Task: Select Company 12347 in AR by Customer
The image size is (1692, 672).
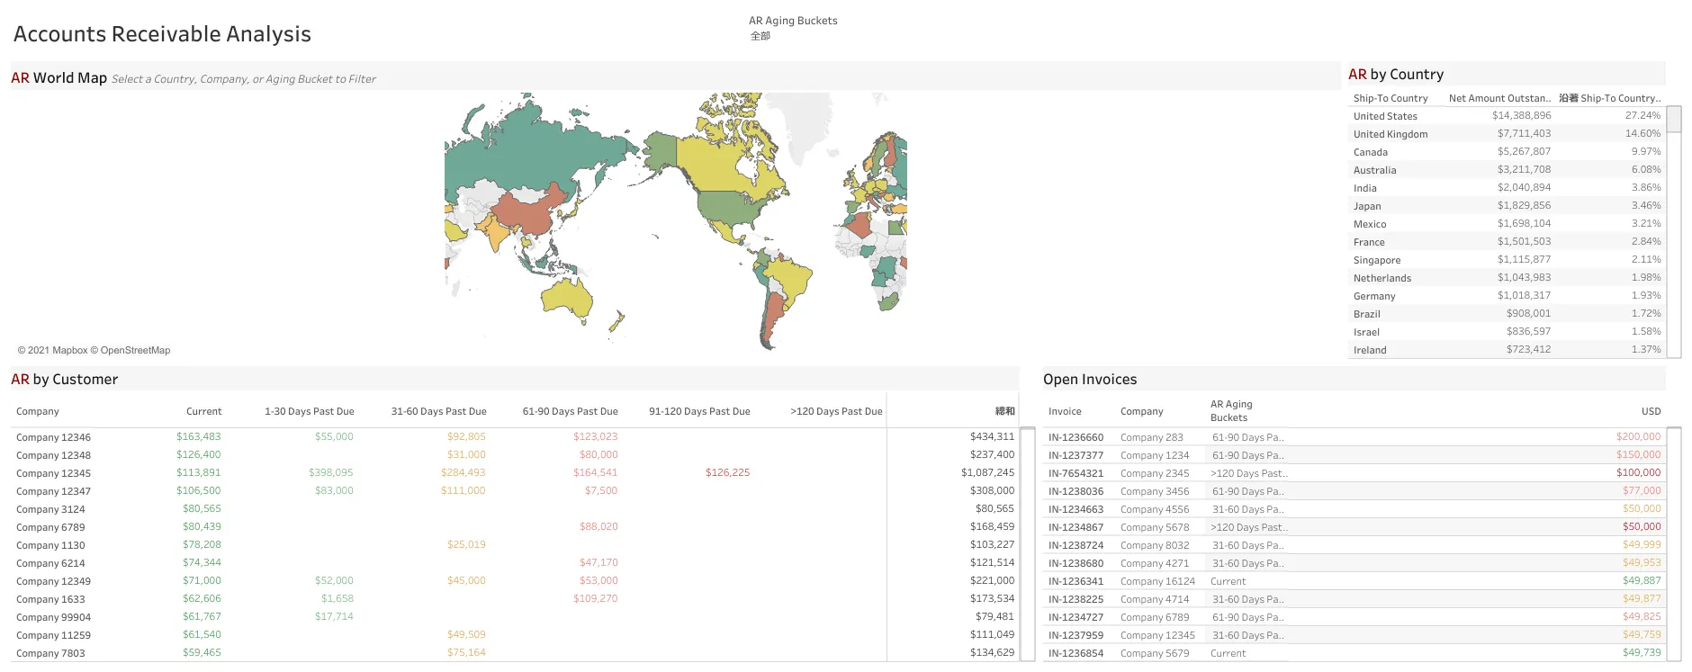Action: [53, 491]
